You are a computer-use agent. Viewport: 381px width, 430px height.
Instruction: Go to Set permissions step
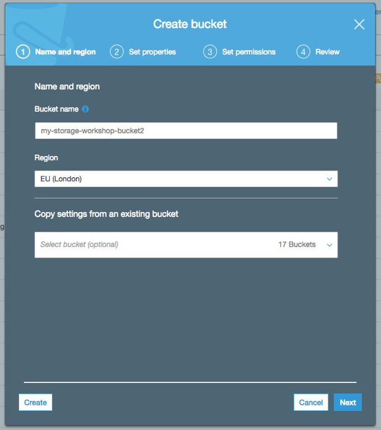point(249,52)
